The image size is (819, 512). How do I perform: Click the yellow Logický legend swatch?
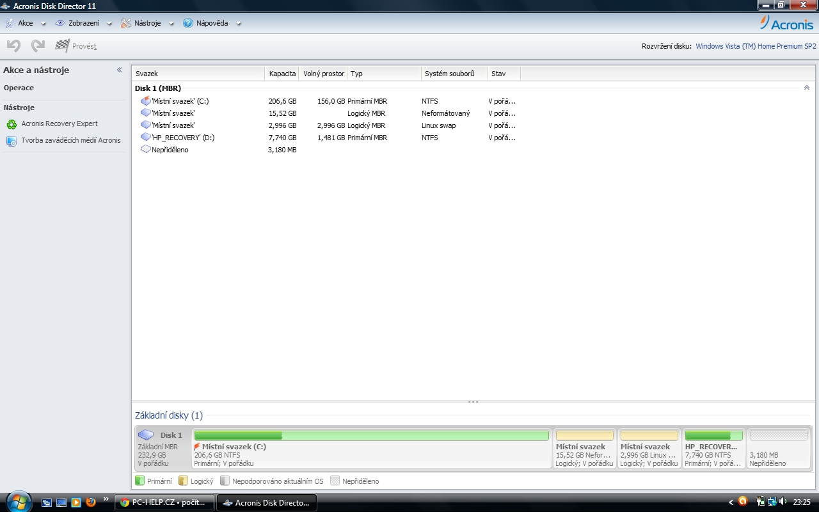point(183,481)
